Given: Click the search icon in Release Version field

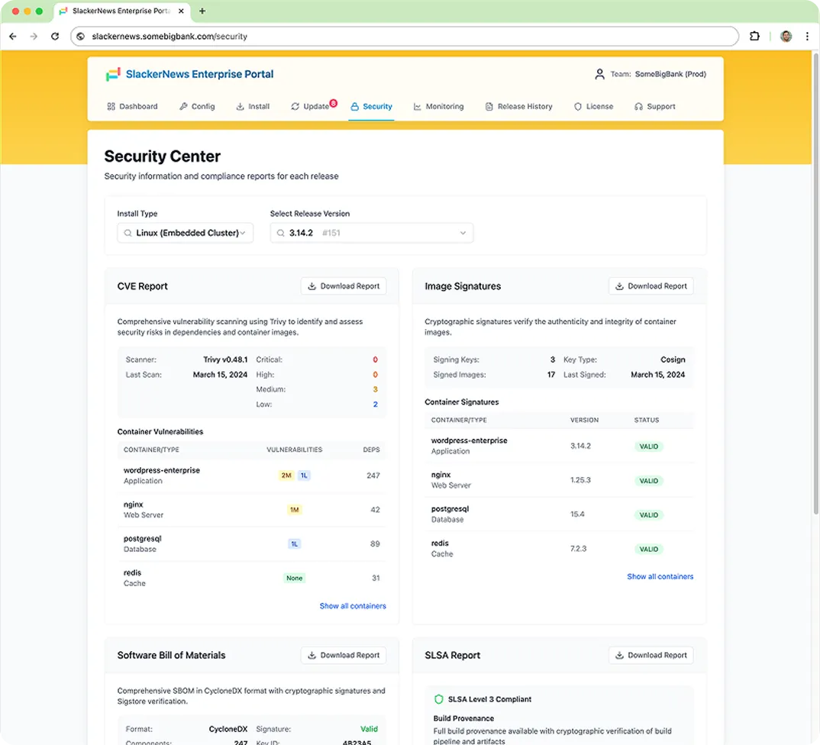Looking at the screenshot, I should click(280, 233).
